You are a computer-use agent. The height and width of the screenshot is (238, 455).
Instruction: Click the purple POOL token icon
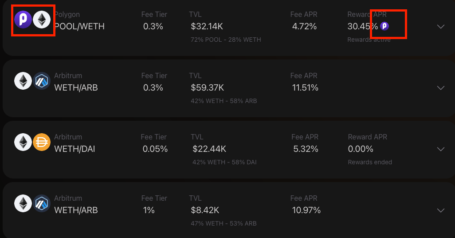(x=23, y=20)
